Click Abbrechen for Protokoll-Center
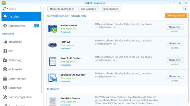This screenshot has height=106, width=190. click(175, 60)
